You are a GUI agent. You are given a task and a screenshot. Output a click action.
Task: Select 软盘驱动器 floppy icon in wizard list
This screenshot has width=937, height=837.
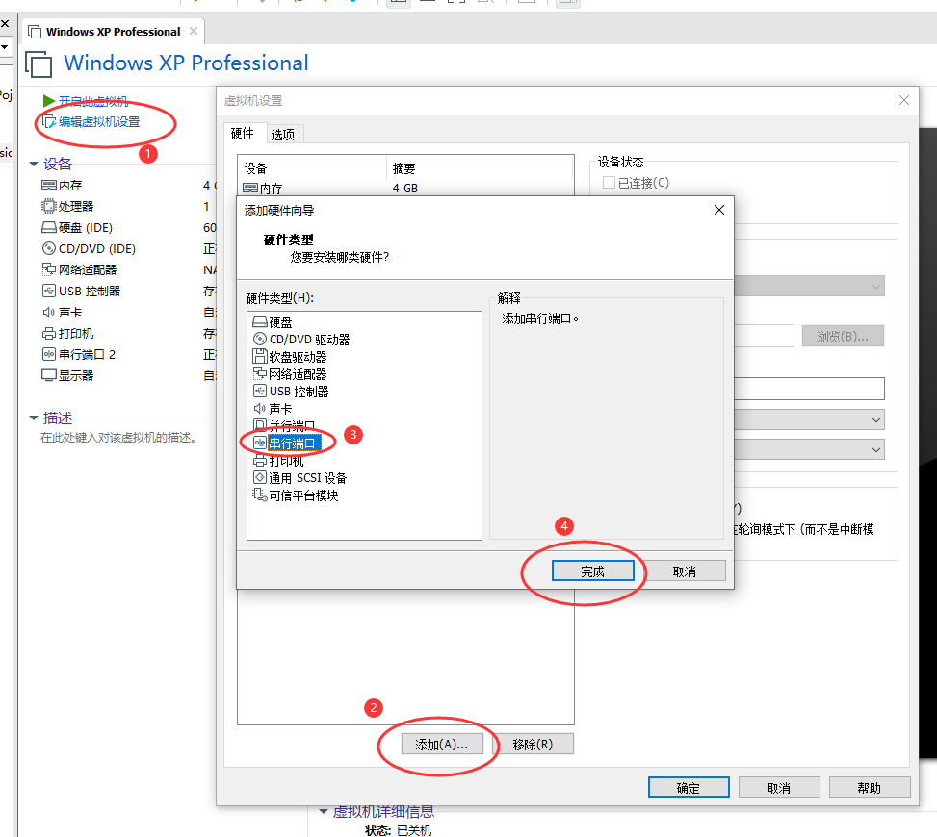[x=259, y=356]
